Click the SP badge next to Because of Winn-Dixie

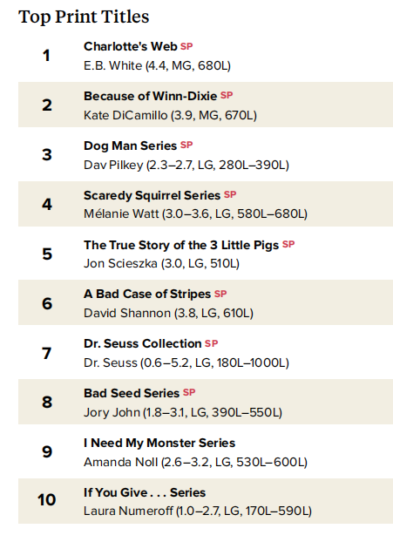point(227,95)
